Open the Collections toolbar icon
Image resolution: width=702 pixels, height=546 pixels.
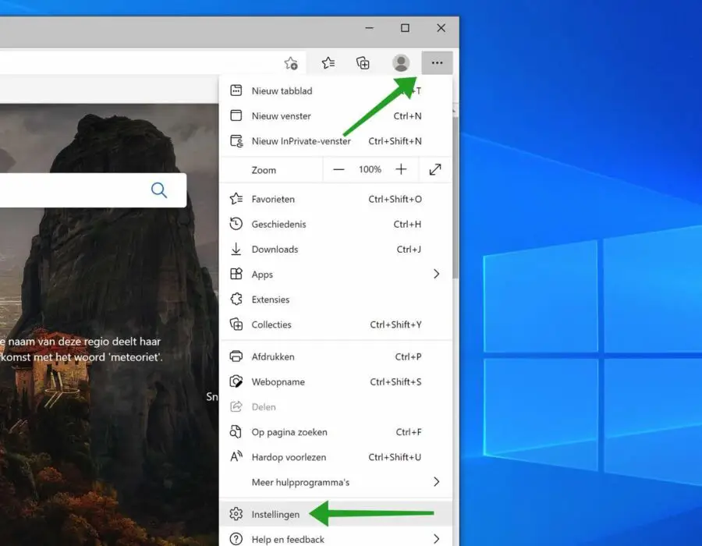(363, 63)
